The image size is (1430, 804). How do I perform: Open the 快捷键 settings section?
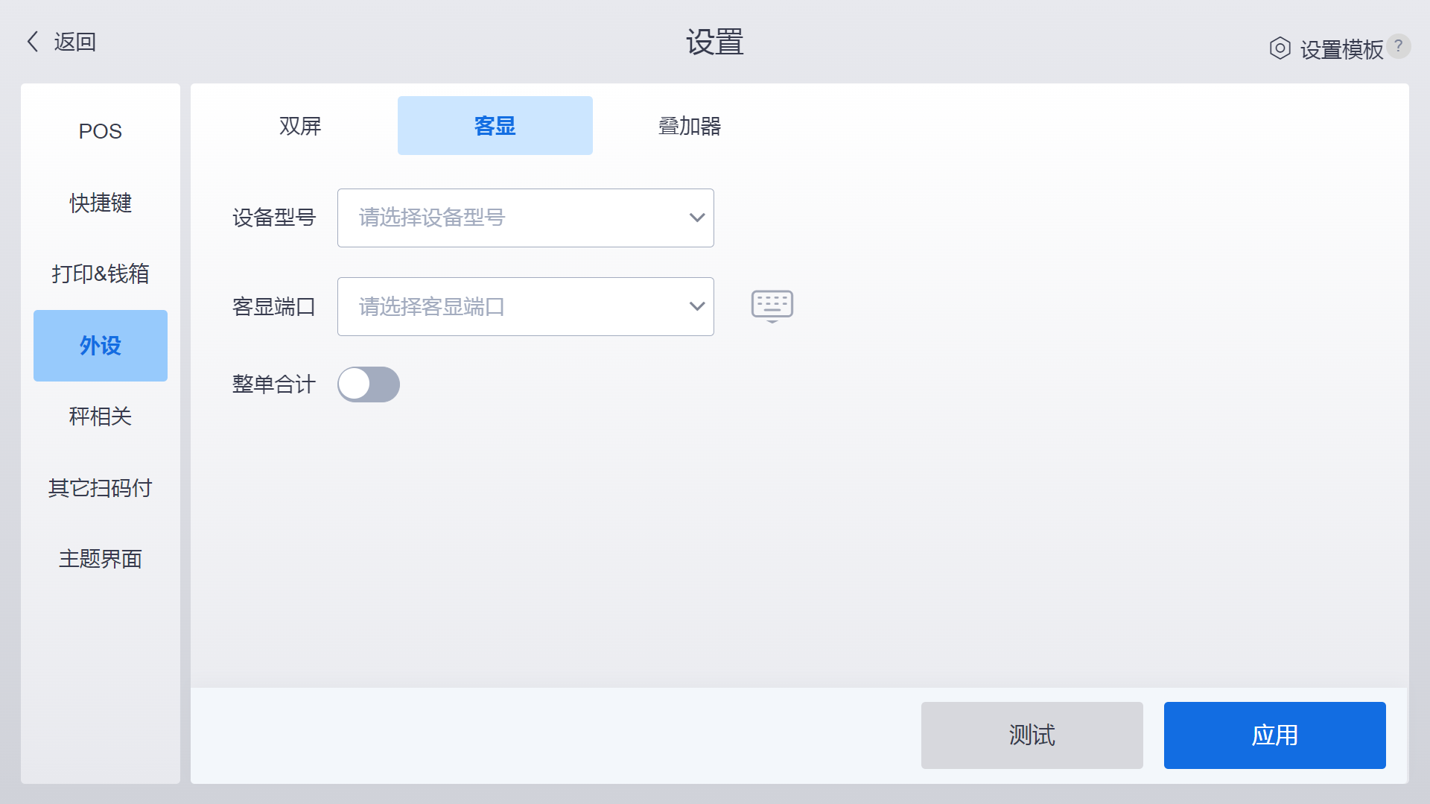pyautogui.click(x=101, y=203)
